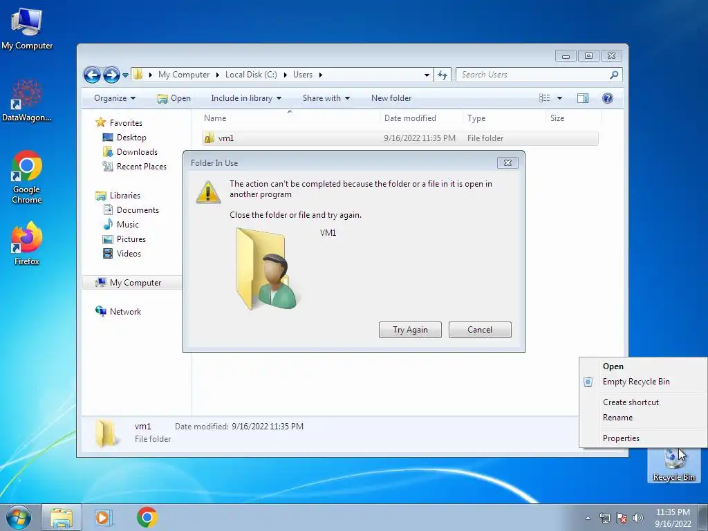Click the Back arrow in Explorer
The image size is (708, 531).
[92, 75]
